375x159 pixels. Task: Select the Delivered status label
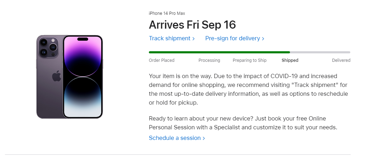point(341,60)
